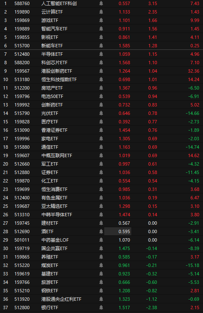Click bell icon on 光伏ETF row

tap(101, 113)
